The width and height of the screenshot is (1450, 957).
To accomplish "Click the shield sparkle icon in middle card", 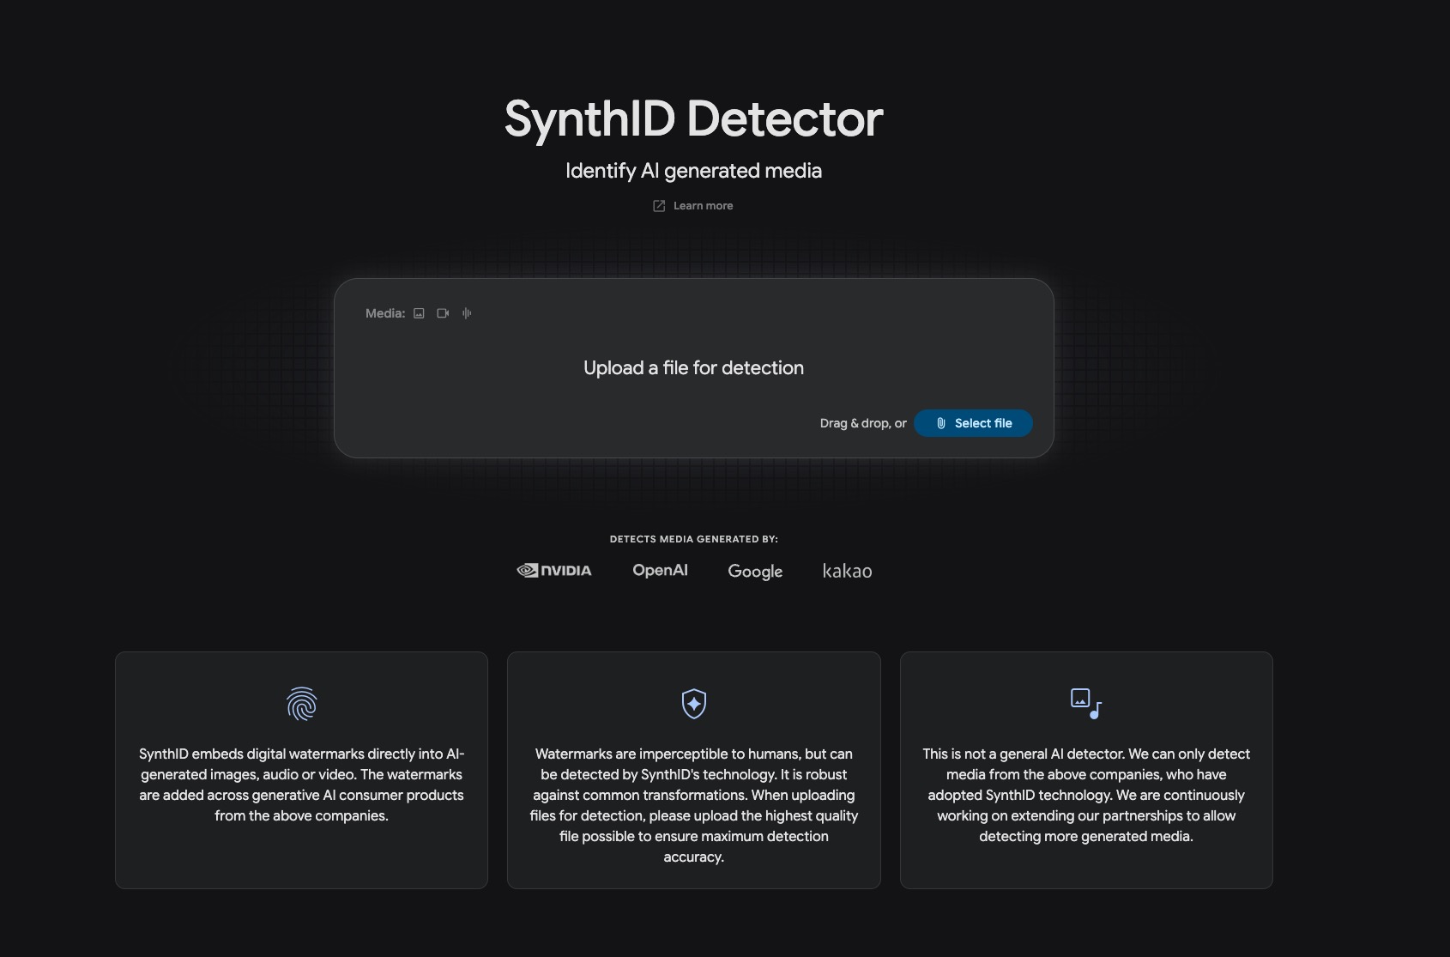I will (694, 704).
